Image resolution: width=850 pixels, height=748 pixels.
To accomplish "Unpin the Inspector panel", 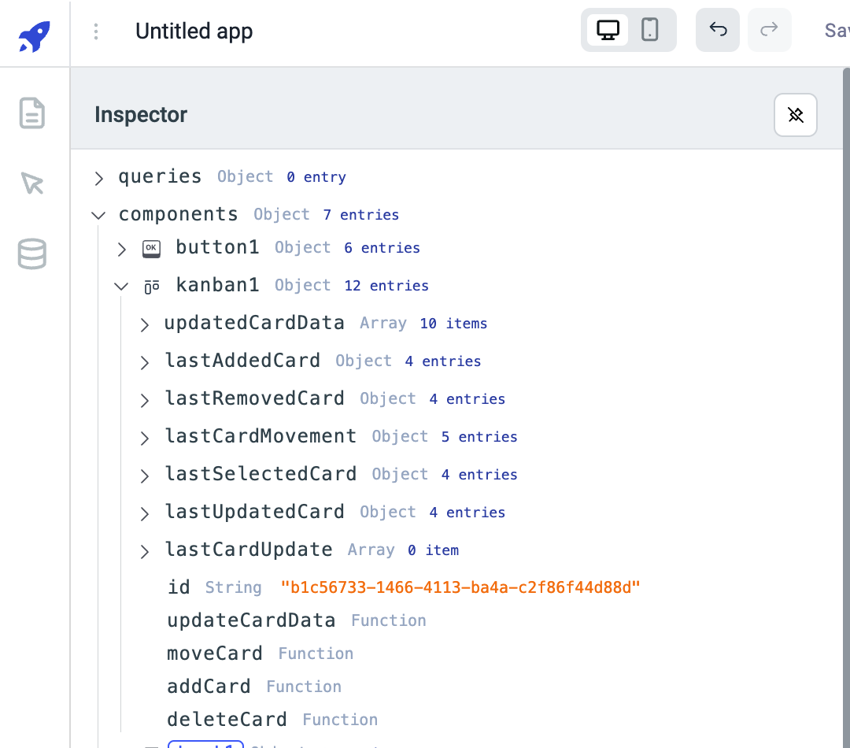I will [795, 115].
